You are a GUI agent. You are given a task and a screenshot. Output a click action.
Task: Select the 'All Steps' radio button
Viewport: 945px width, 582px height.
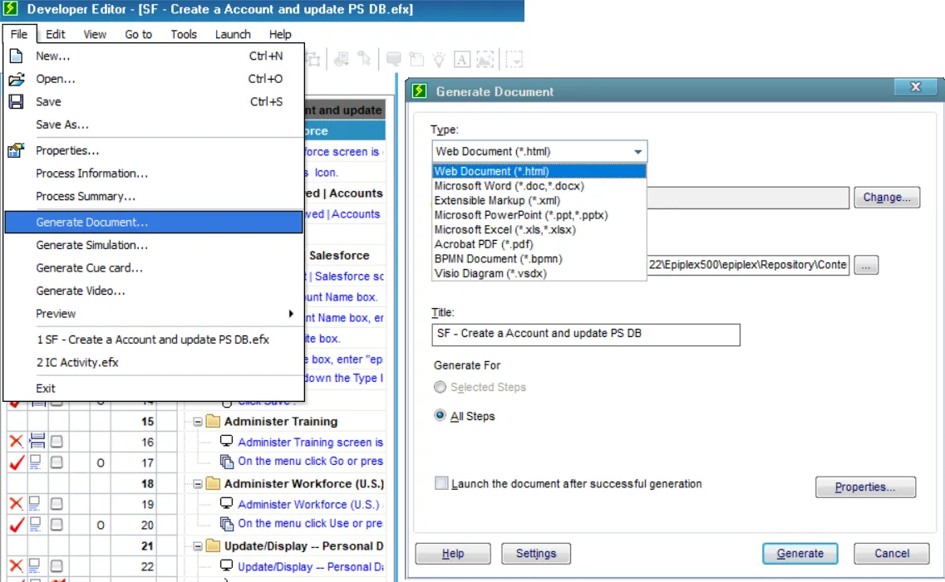point(440,415)
